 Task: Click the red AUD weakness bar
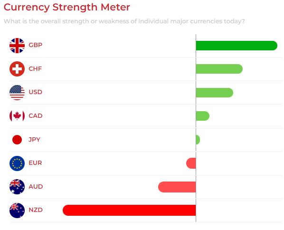point(177,187)
